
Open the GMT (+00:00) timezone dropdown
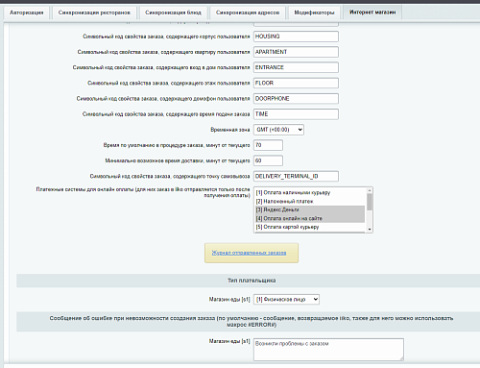(x=278, y=130)
